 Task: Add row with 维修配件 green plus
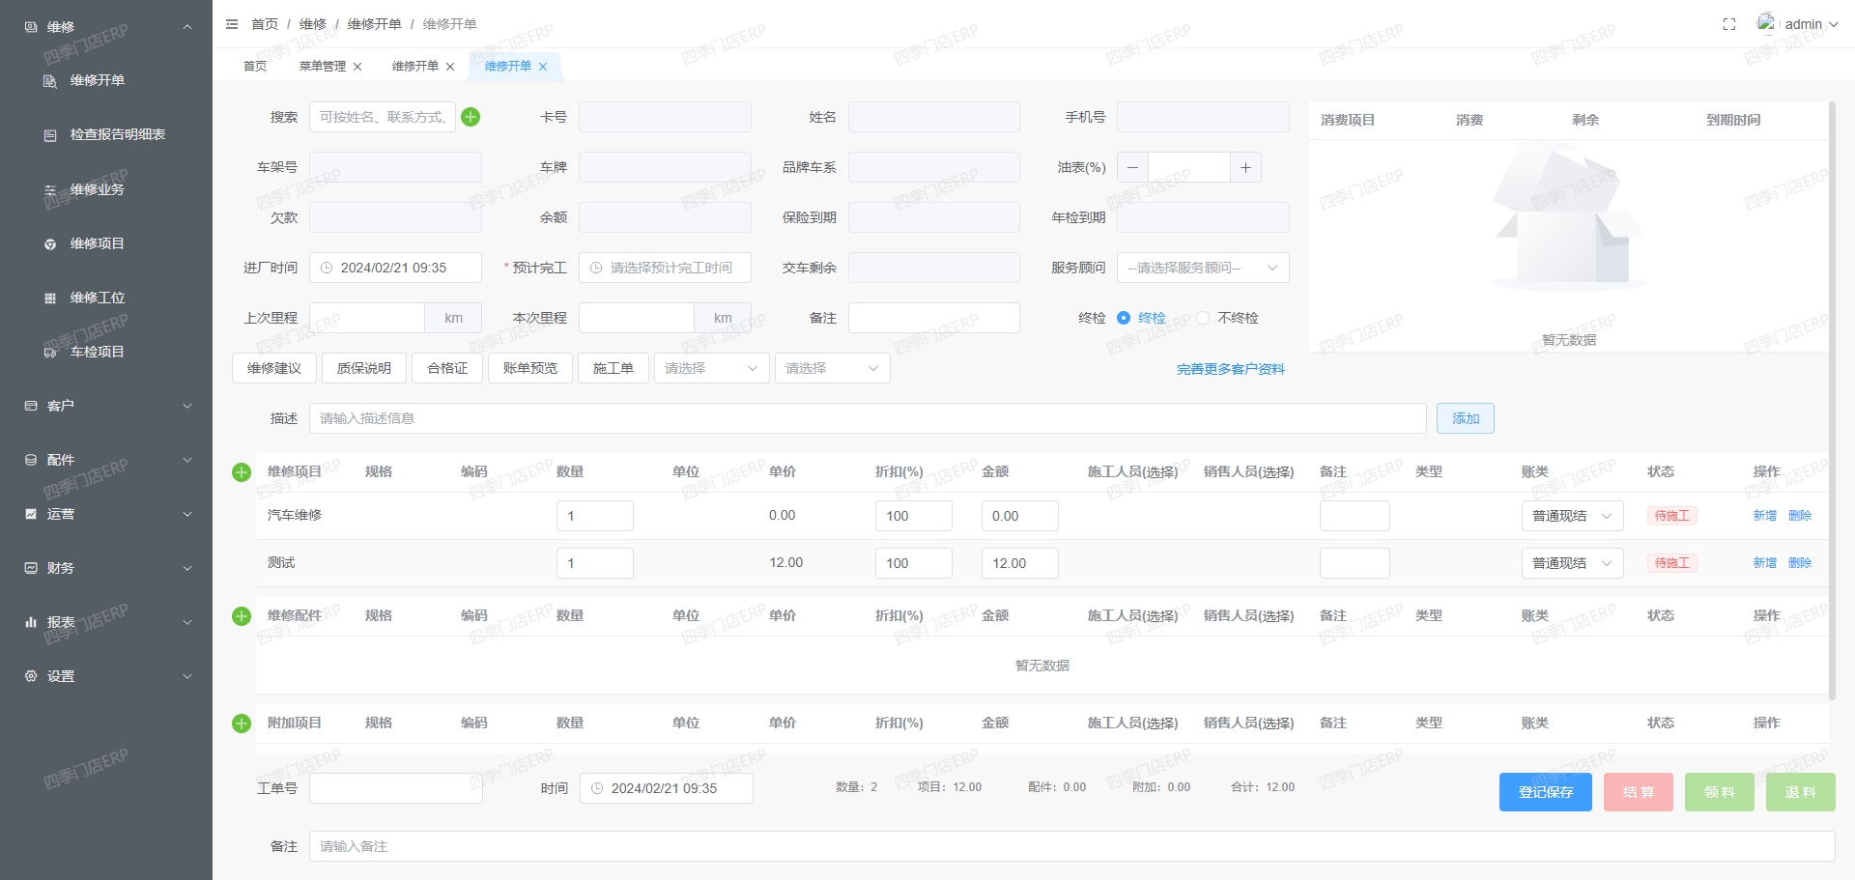[x=242, y=616]
